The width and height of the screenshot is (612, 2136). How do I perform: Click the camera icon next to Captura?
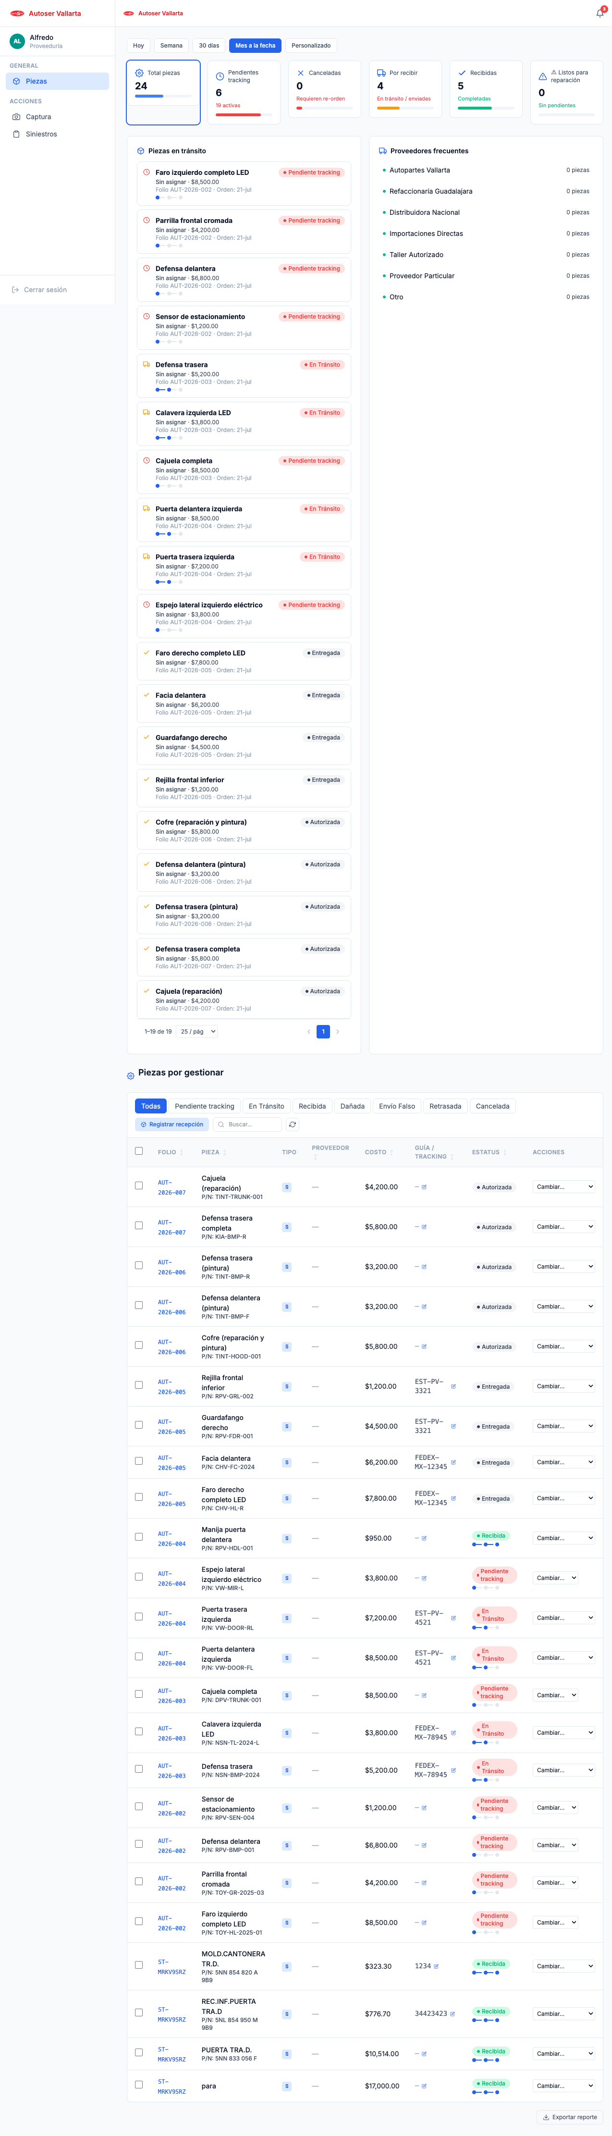pyautogui.click(x=17, y=117)
